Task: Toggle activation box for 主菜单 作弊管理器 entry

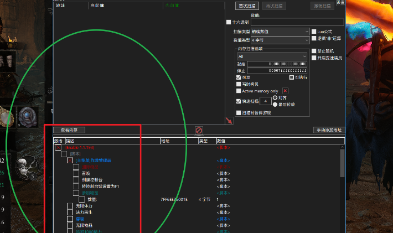Action: (x=70, y=160)
